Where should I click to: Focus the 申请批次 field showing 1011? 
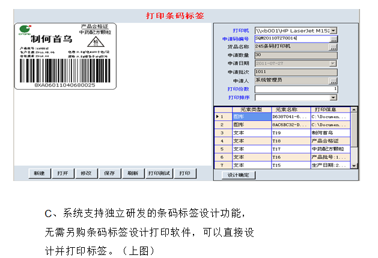coord(296,72)
